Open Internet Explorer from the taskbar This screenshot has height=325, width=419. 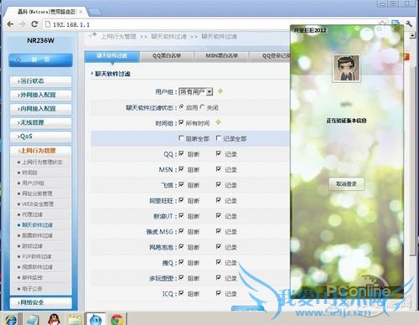coord(11,319)
